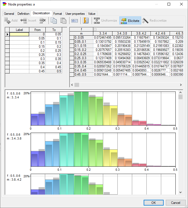Screen dimensions: 188x208
Task: Select the row indicator arrow of first interval
Action: [7, 34]
